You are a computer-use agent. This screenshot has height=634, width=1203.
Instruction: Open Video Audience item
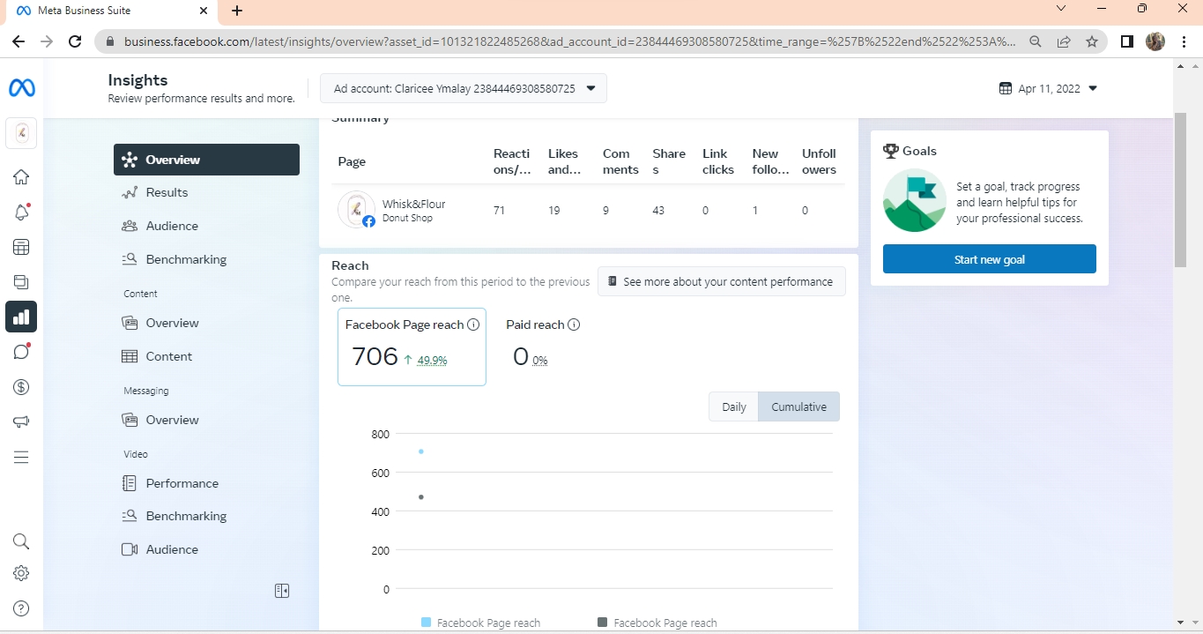pos(206,549)
